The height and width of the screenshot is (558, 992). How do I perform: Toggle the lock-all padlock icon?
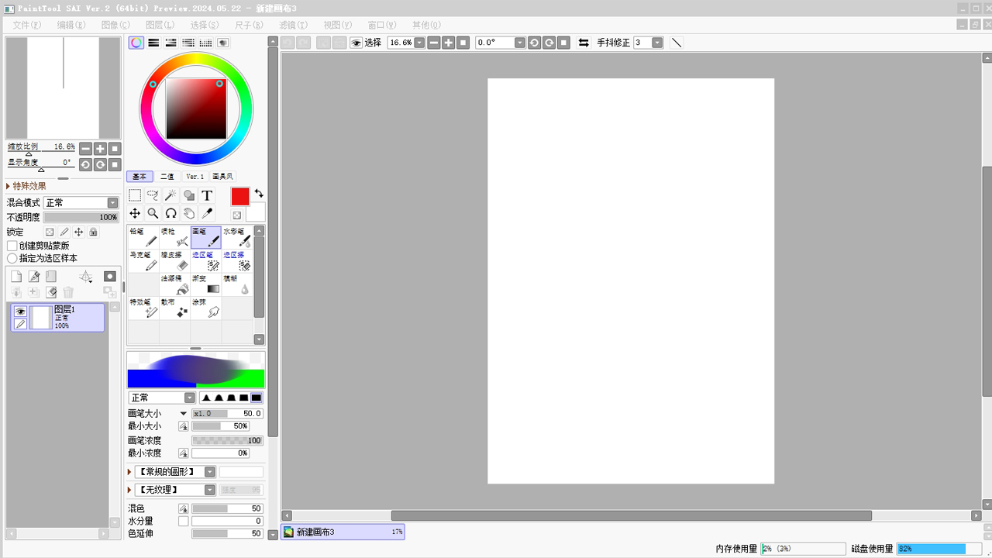click(93, 232)
